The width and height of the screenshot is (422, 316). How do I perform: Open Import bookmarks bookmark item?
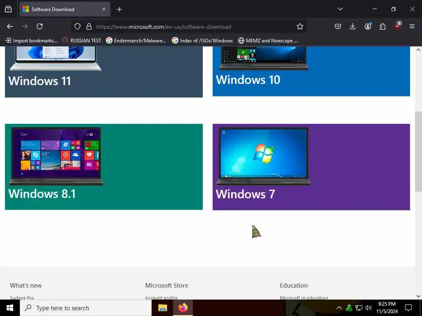tap(31, 41)
